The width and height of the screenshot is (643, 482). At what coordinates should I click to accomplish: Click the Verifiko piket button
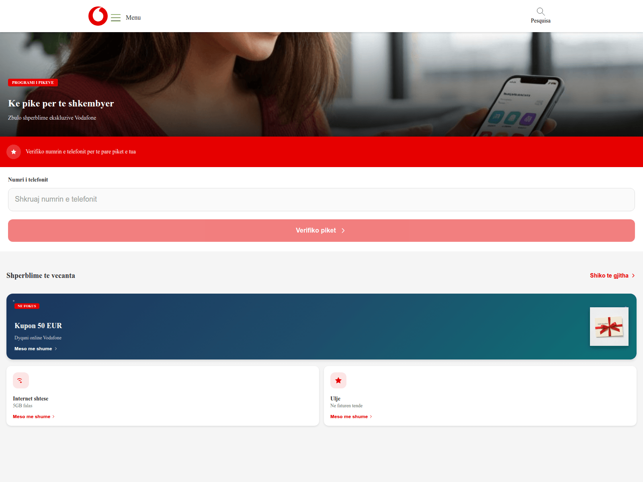pos(321,231)
